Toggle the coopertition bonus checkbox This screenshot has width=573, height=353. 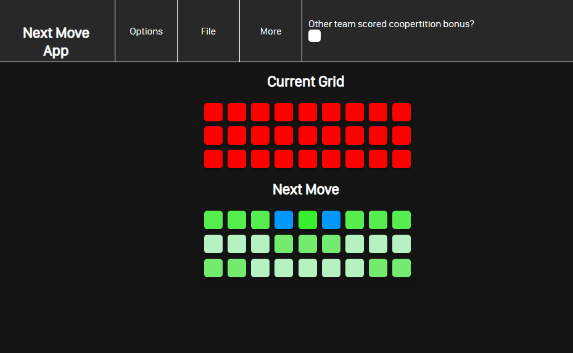[315, 36]
